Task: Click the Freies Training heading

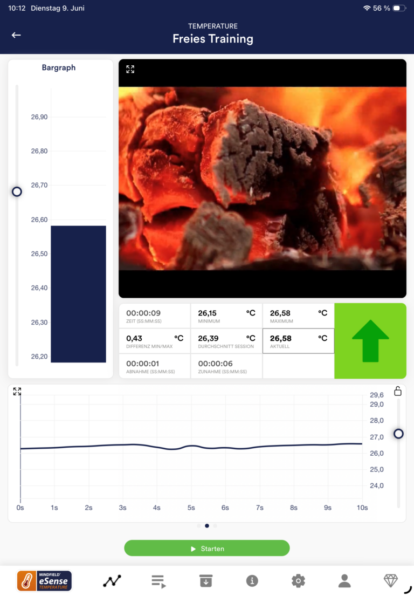Action: tap(213, 39)
